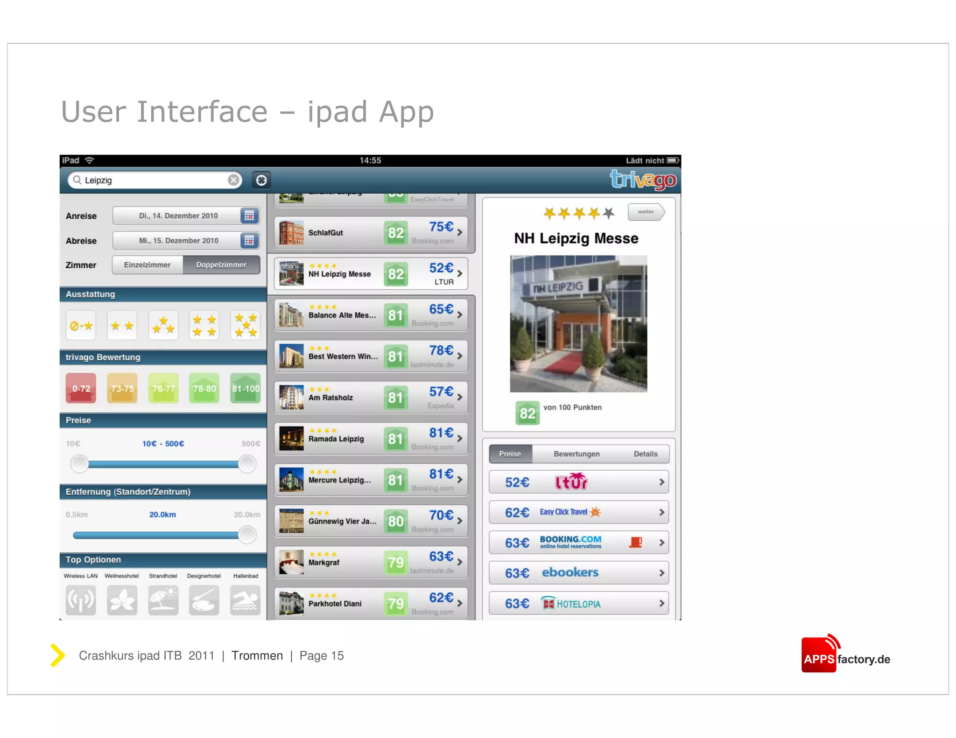Toggle the 0-72 rating filter
The image size is (956, 738).
81,388
